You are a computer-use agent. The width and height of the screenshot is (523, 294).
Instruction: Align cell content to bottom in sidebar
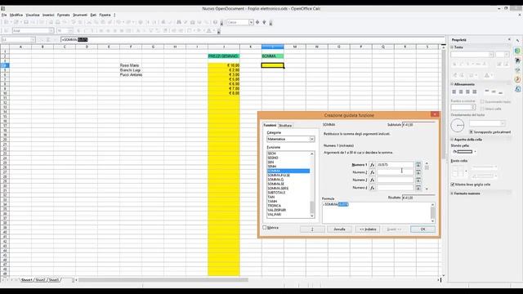[x=500, y=91]
